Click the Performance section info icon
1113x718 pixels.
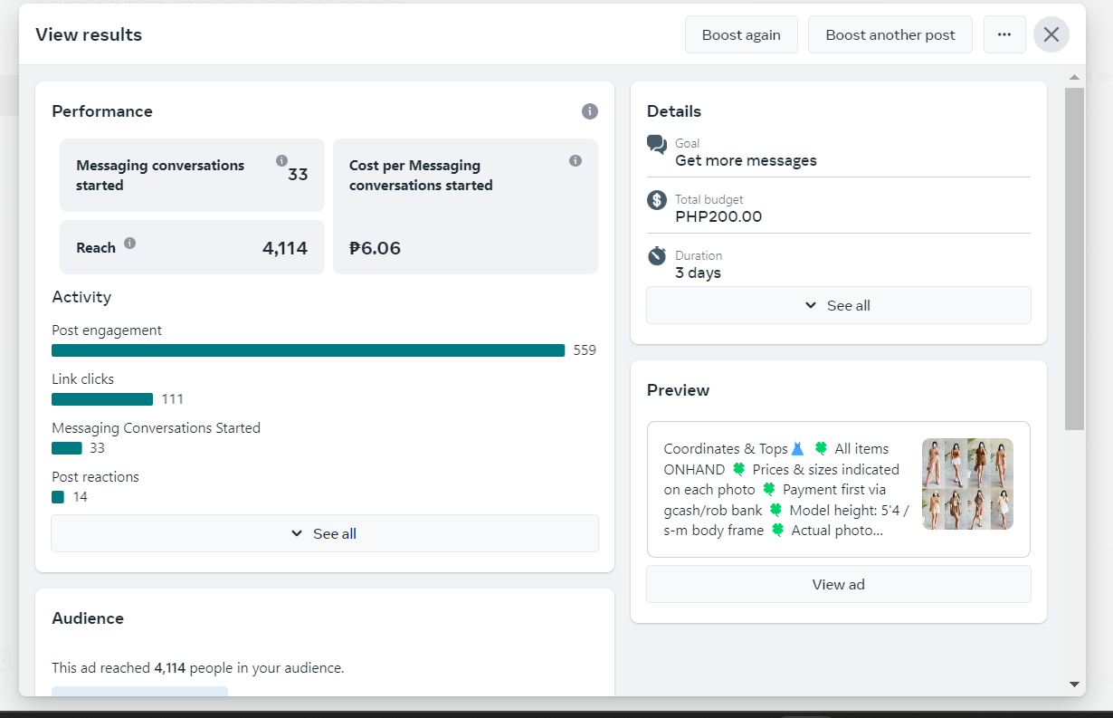tap(590, 111)
